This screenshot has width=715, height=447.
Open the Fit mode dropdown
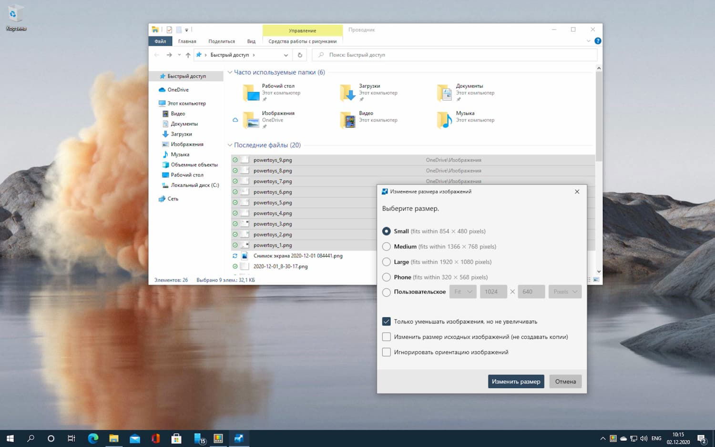tap(463, 292)
